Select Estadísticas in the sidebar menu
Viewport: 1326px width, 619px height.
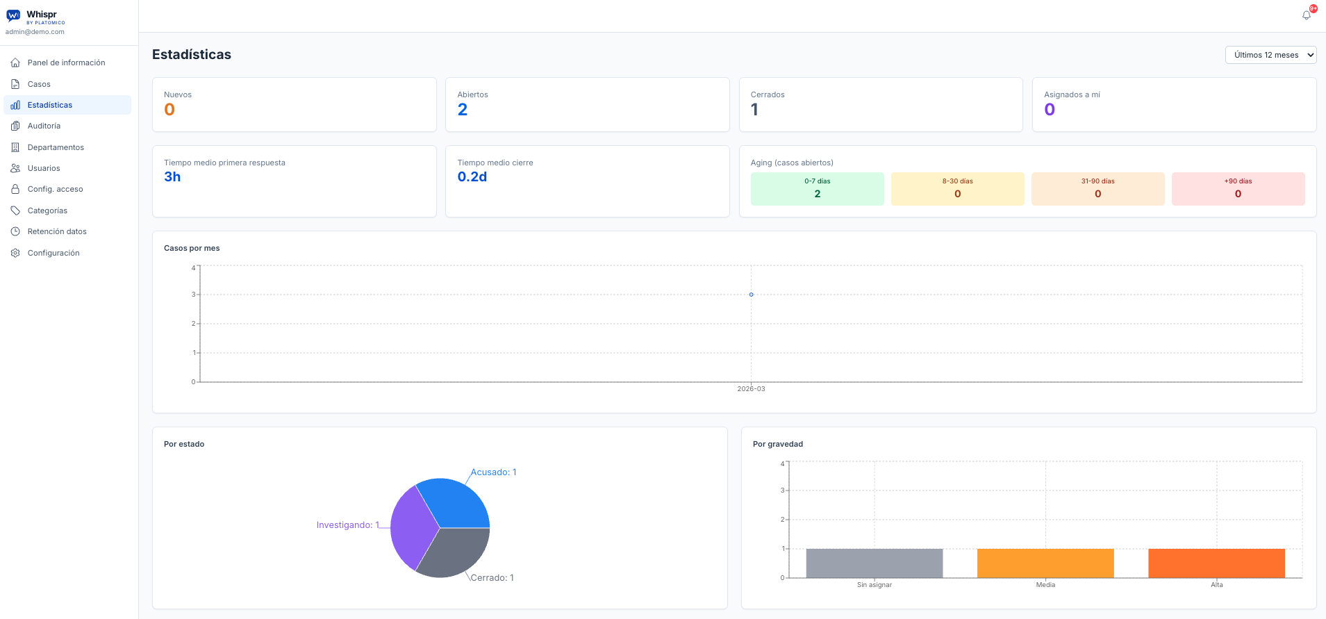50,105
